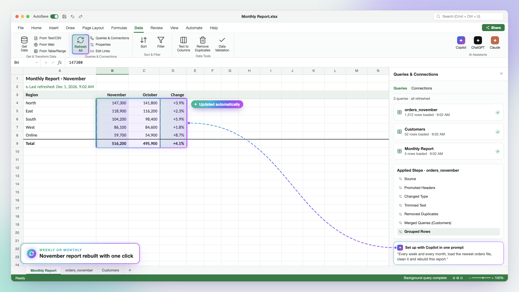Viewport: 519px width, 292px height.
Task: Click From Table/Range option
Action: (x=50, y=51)
